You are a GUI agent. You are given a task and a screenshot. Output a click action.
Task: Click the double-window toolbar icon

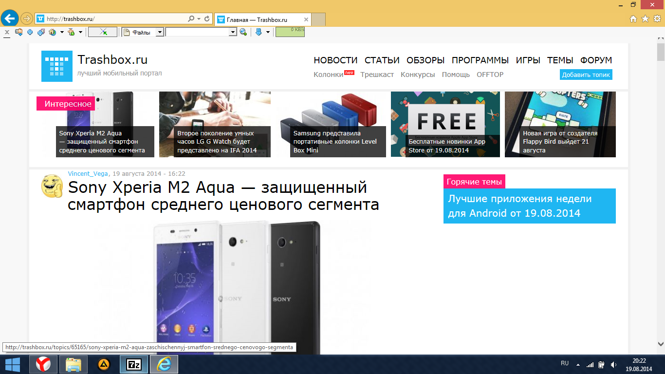click(41, 32)
